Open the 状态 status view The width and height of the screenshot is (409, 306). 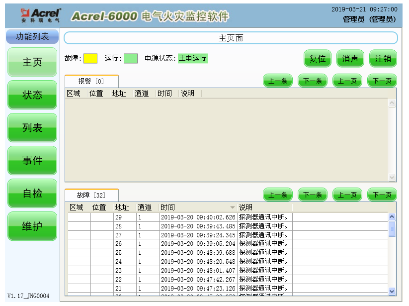pyautogui.click(x=32, y=95)
